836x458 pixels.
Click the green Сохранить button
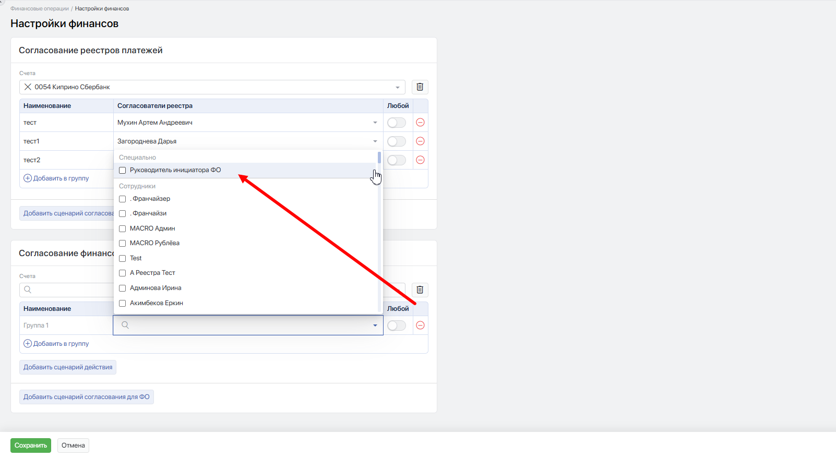coord(31,445)
